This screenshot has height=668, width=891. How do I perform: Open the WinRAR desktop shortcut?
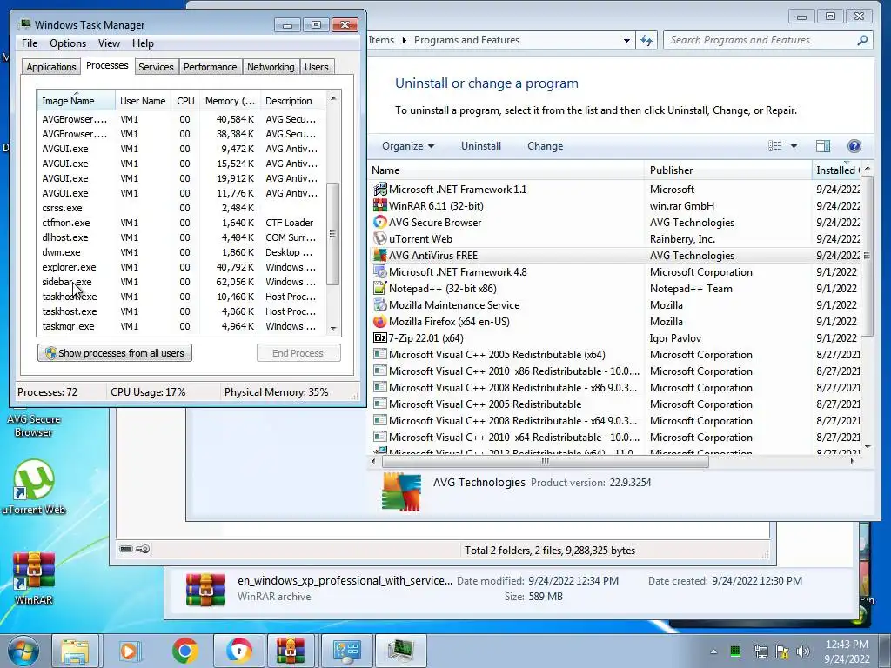click(x=34, y=578)
